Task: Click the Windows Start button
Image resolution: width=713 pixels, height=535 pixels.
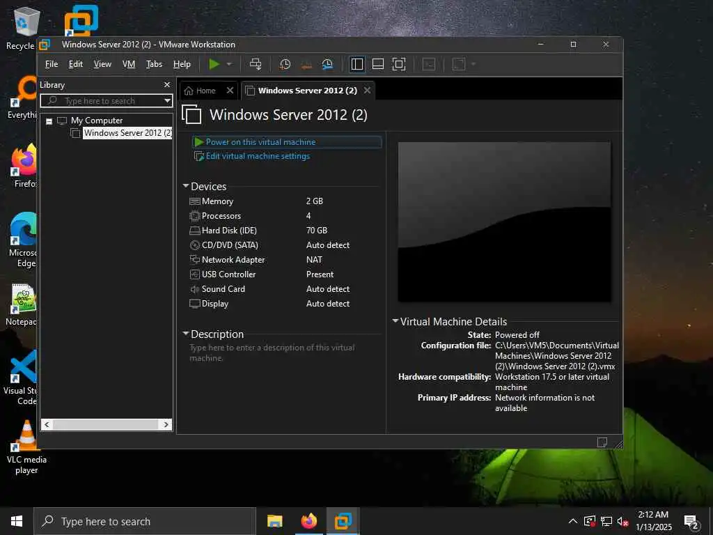Action: pyautogui.click(x=17, y=521)
